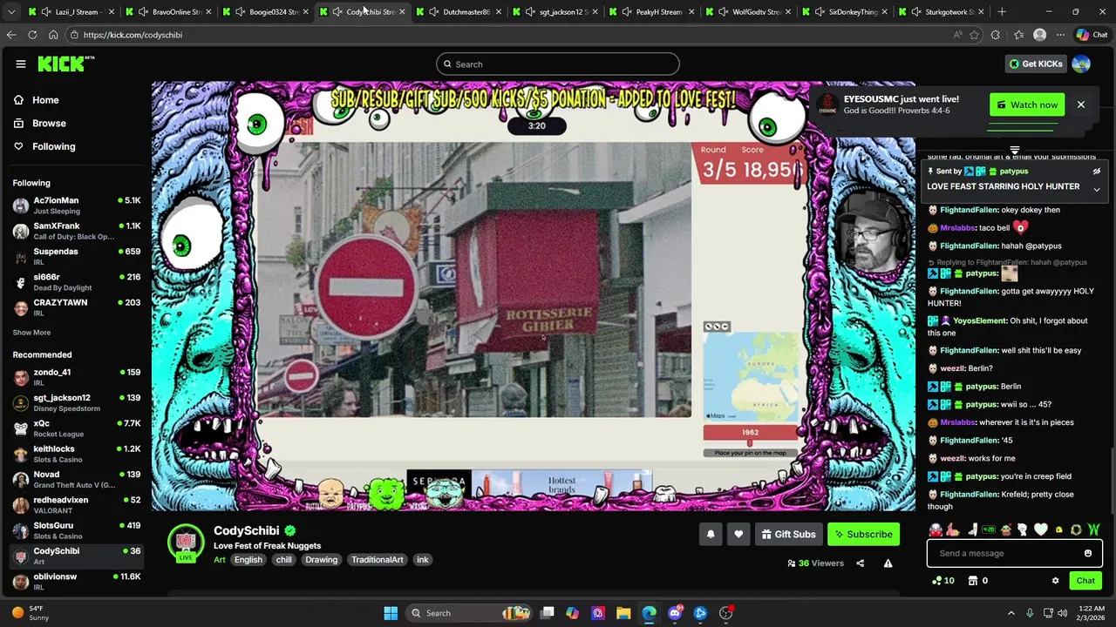The image size is (1116, 627).
Task: Click browser back arrow
Action: pyautogui.click(x=11, y=35)
